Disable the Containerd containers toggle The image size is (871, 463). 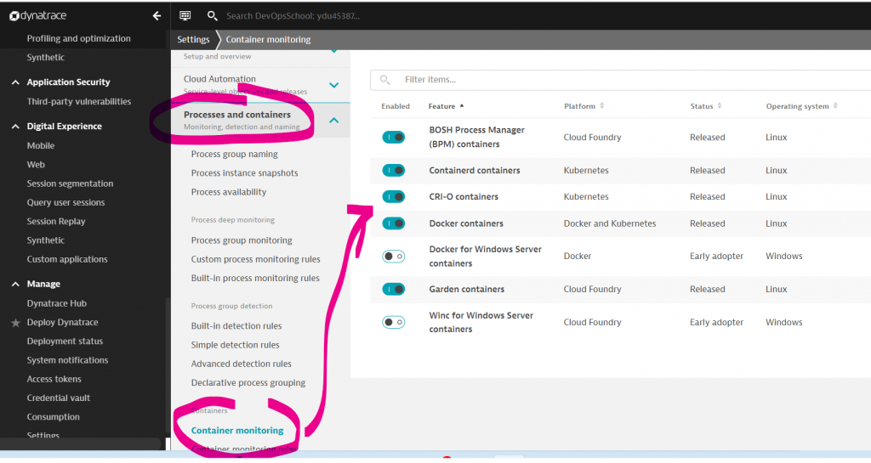pyautogui.click(x=393, y=171)
